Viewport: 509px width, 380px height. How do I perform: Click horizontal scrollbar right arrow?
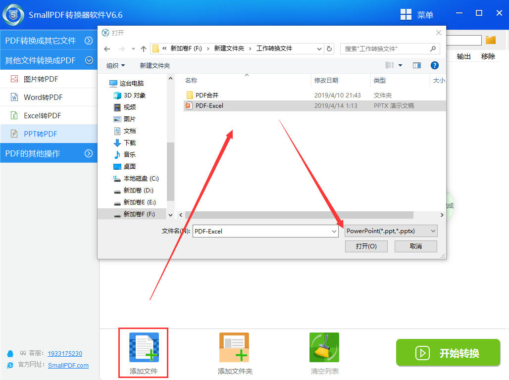(442, 215)
